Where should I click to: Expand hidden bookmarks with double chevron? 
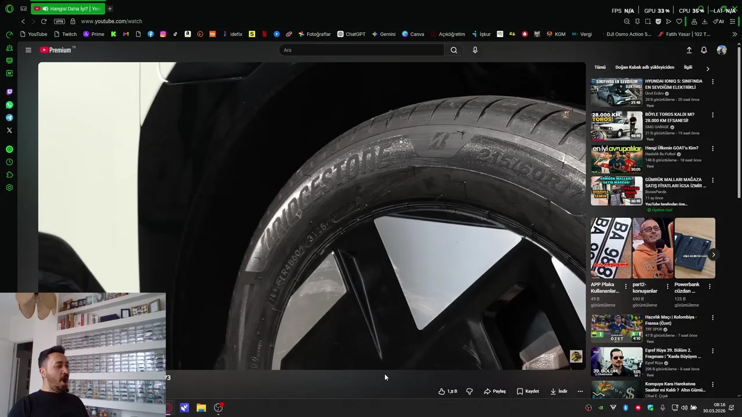point(734,34)
